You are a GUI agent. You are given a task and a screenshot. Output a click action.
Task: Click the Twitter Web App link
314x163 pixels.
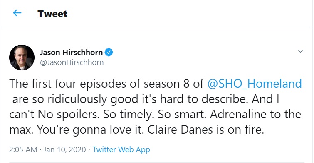(121, 149)
